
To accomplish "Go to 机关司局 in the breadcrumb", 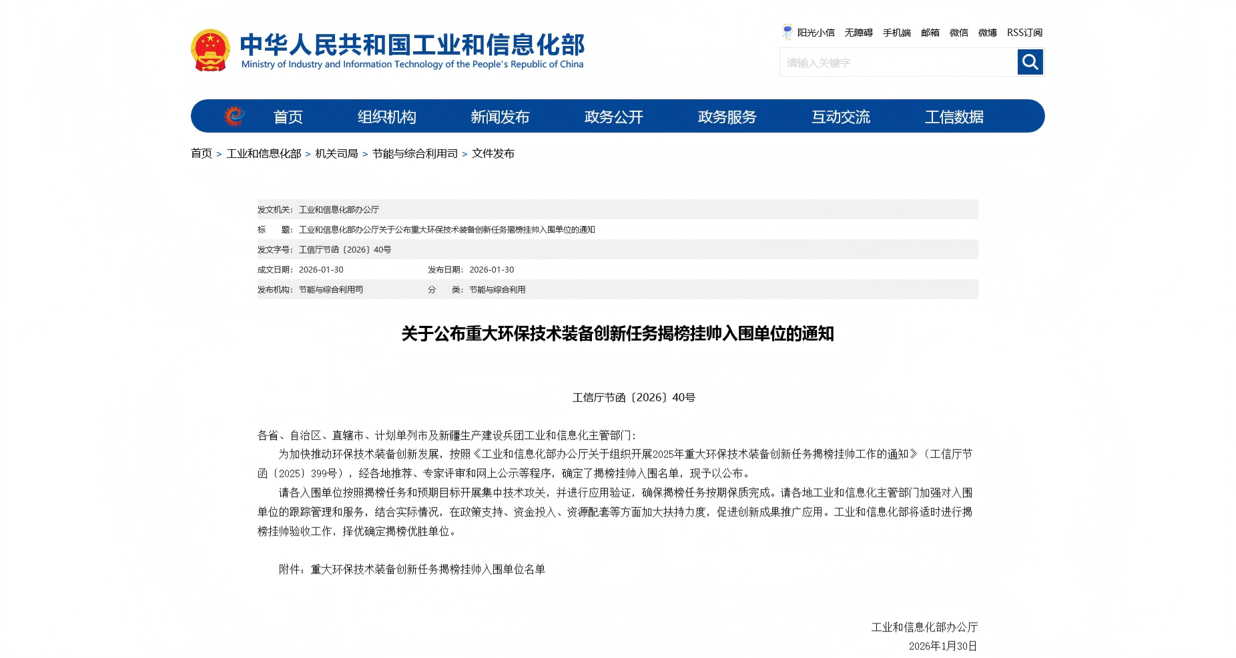I will point(336,153).
